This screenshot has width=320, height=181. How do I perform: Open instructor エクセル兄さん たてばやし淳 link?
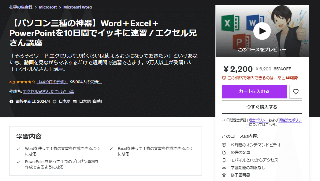48,91
